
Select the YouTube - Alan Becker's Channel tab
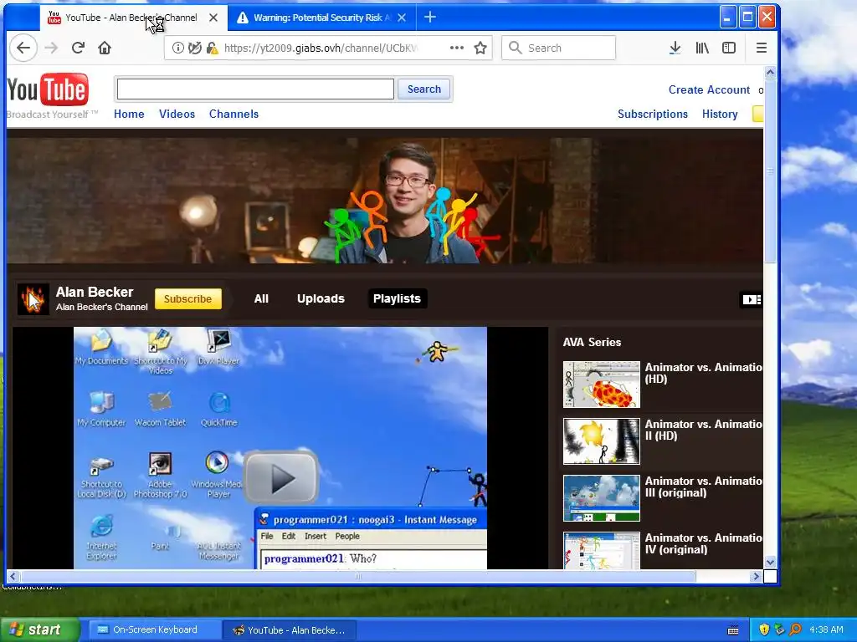click(131, 18)
